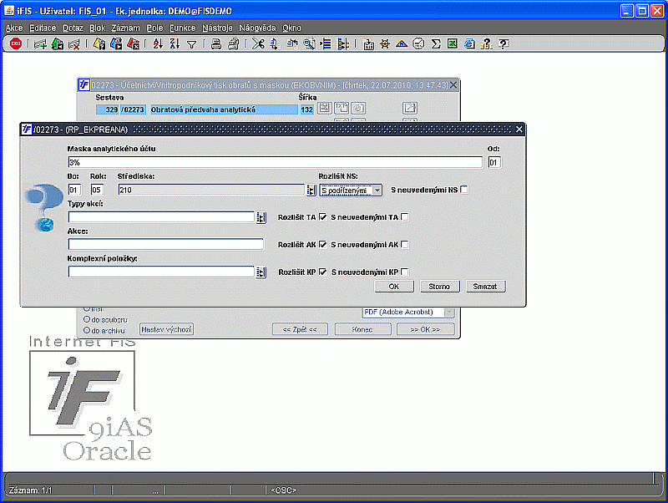Click the filter funnel toolbar icon

click(192, 44)
